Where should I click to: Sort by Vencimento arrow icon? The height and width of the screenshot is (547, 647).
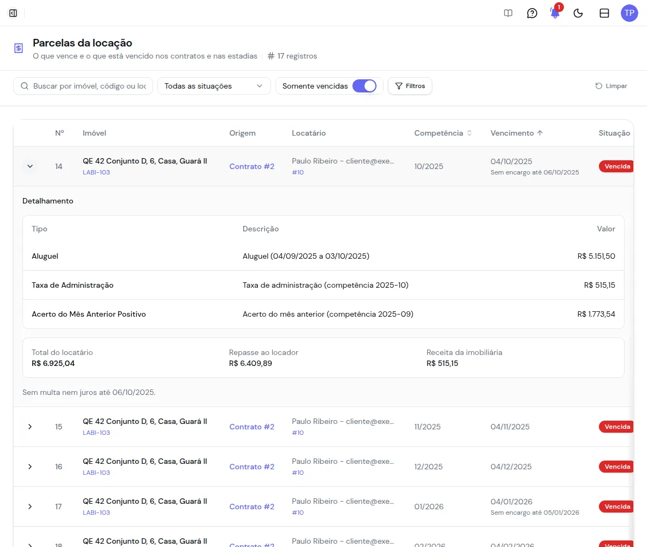click(540, 133)
